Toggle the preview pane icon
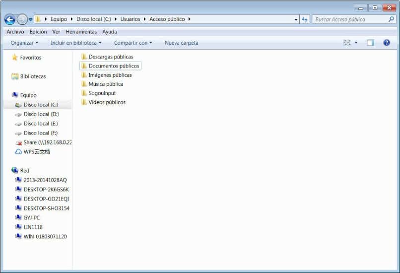 click(x=371, y=43)
